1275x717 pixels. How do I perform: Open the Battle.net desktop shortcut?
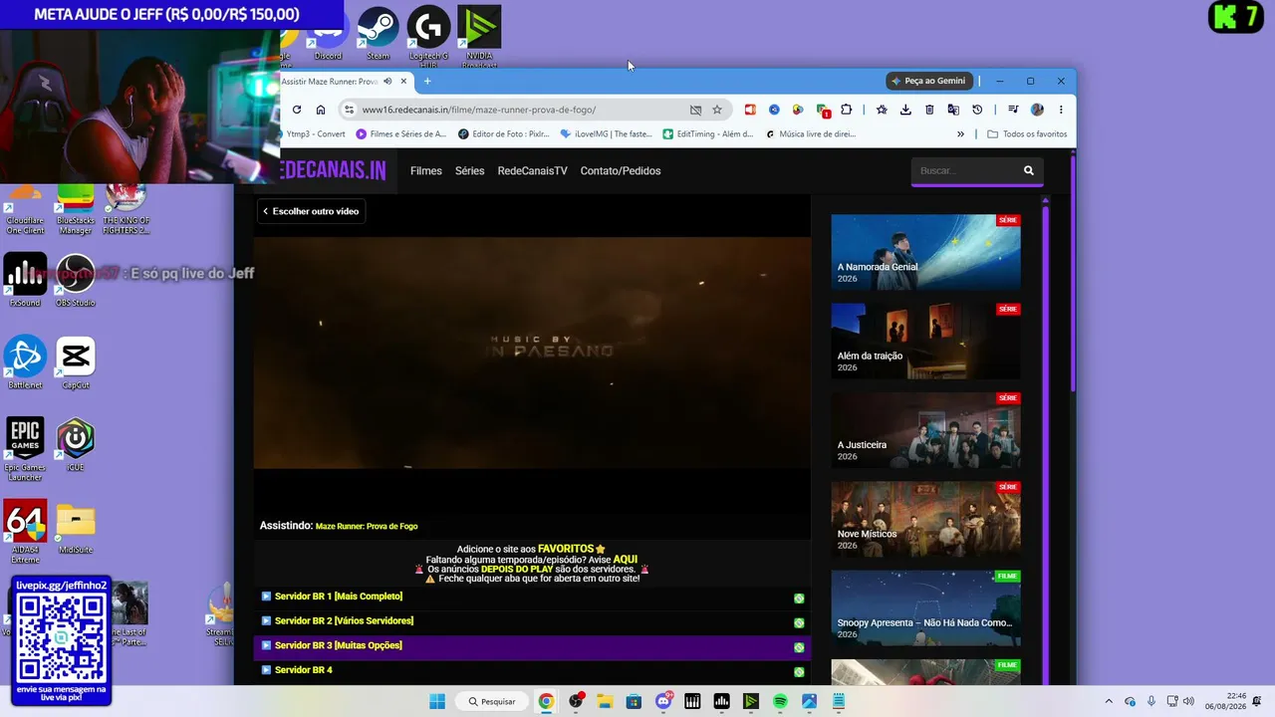(25, 363)
